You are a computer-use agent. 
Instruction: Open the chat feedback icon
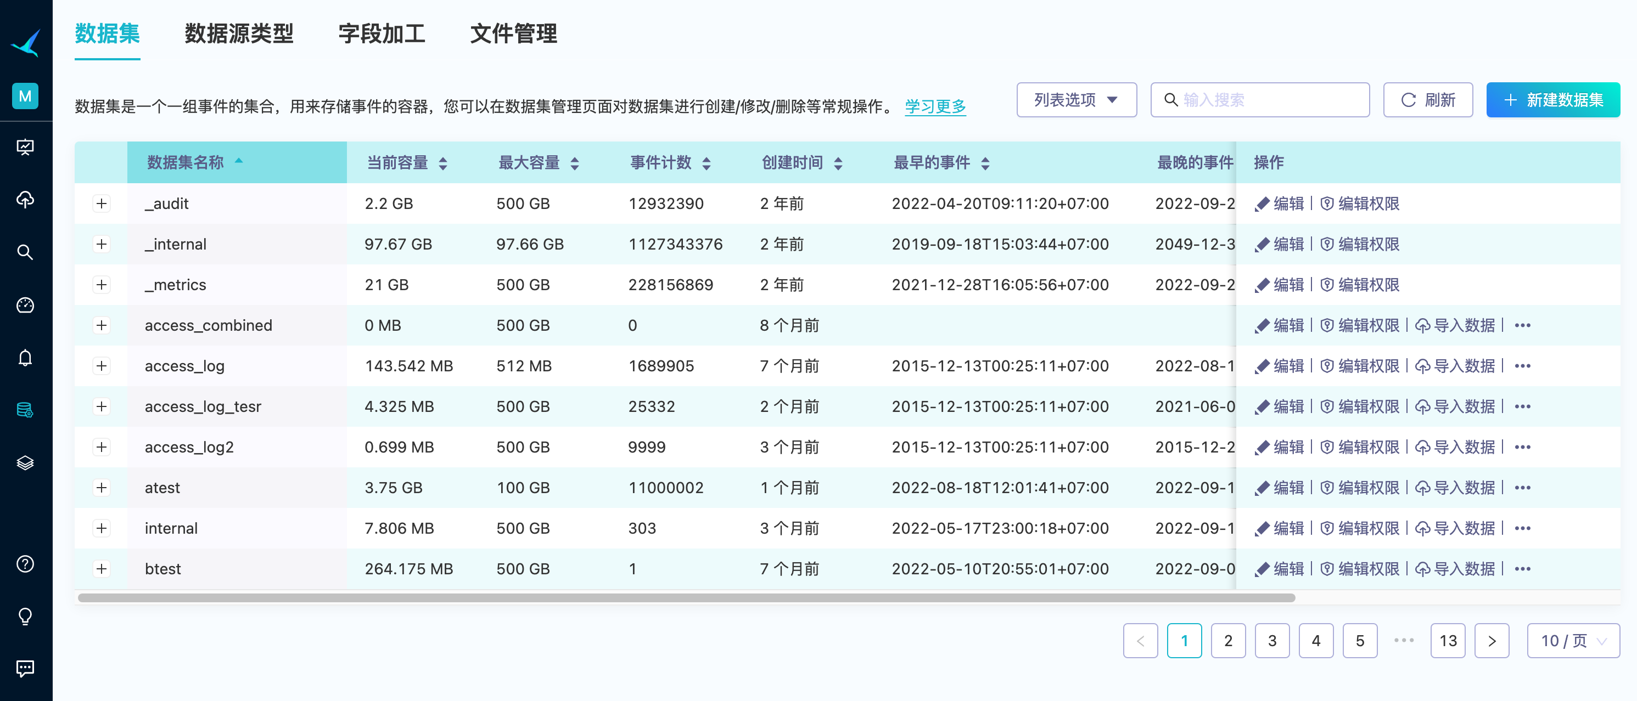[x=25, y=669]
